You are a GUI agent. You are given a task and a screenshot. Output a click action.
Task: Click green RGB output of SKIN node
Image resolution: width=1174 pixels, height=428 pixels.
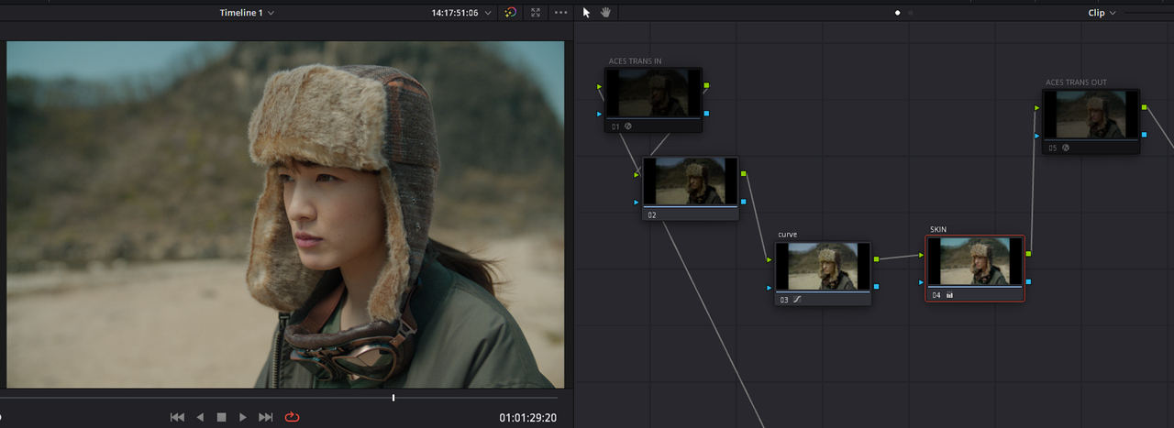coord(1027,254)
